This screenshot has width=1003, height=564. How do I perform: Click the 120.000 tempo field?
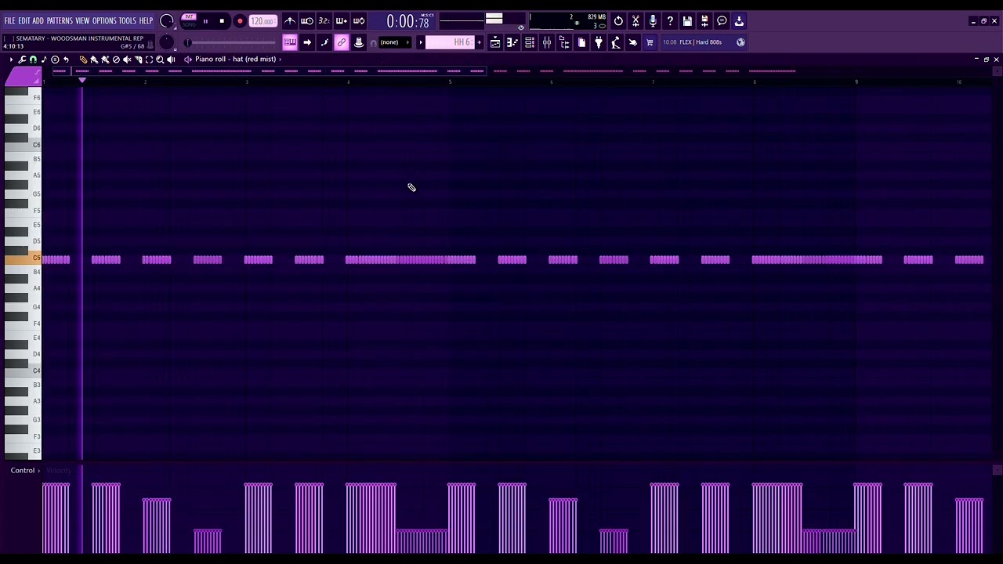(x=263, y=21)
